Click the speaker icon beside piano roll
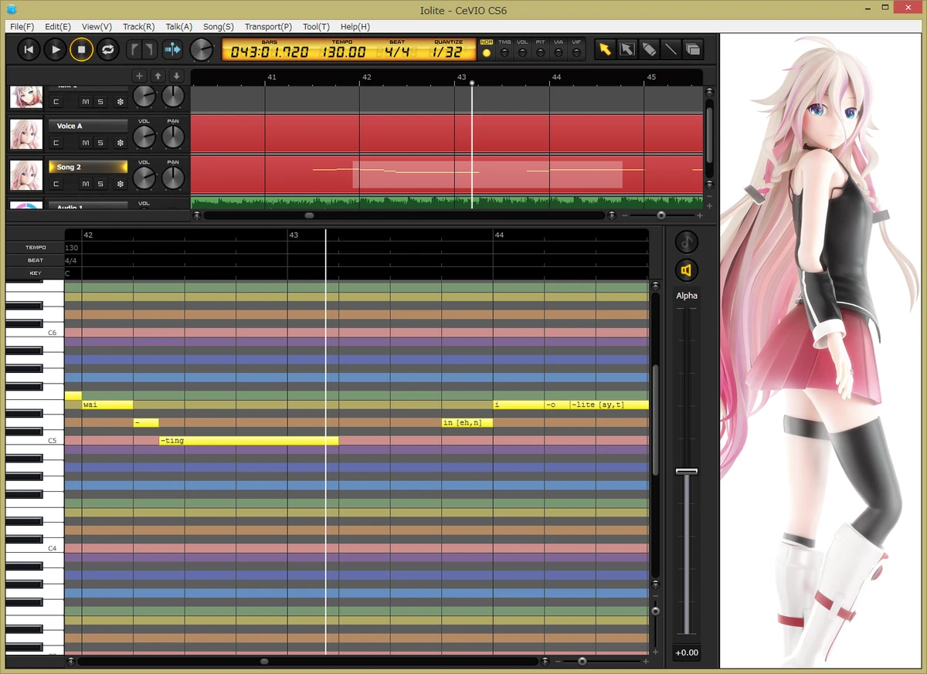 point(686,270)
